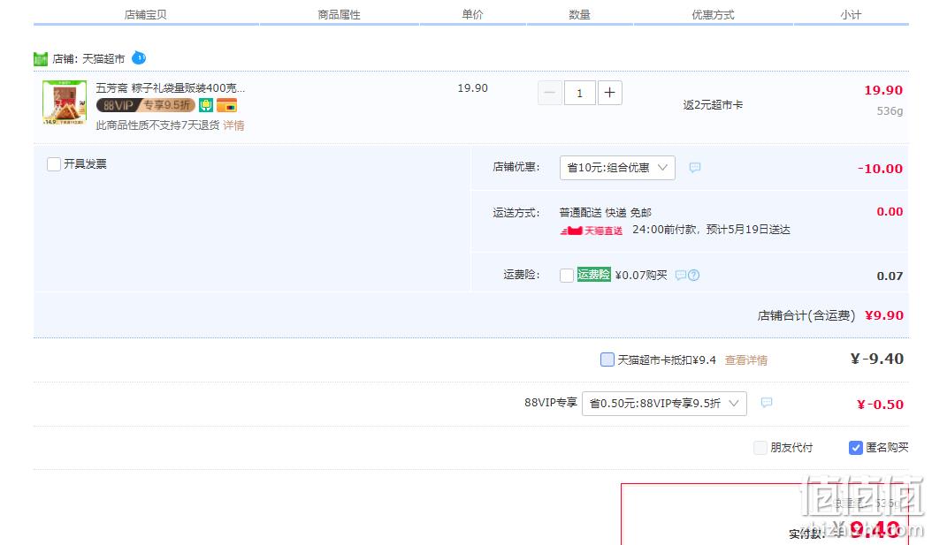This screenshot has width=932, height=545.
Task: Open the comment bubble icon beside 88VIP专享 dropdown
Action: [x=767, y=403]
